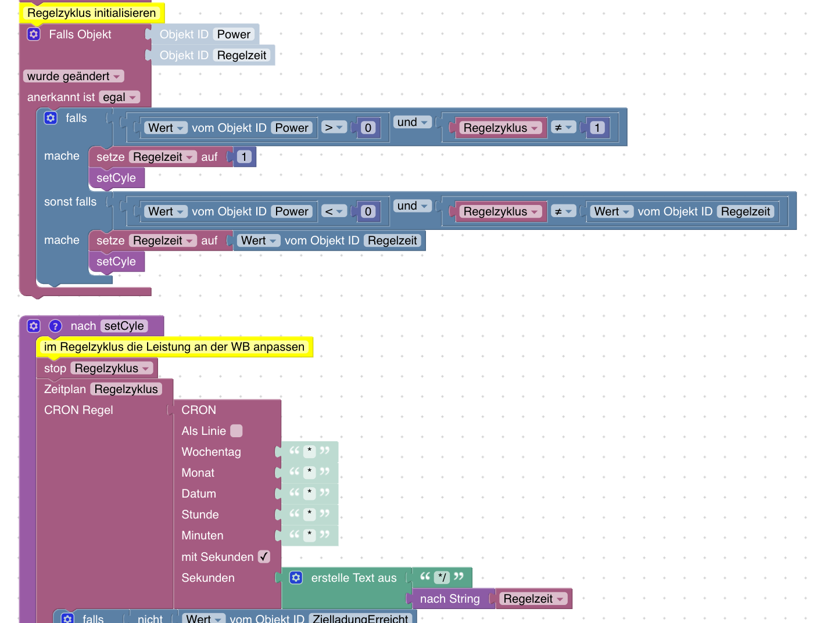
Task: Edit the number 0 in the < comparison
Action: coord(368,211)
